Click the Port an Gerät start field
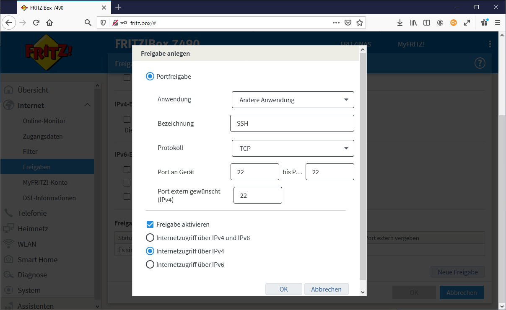 pos(255,172)
